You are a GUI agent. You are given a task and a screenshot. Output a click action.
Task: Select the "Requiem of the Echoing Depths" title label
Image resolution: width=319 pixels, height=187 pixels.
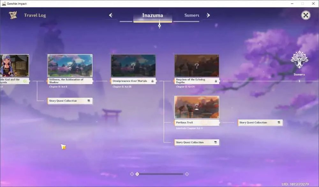coord(197,81)
